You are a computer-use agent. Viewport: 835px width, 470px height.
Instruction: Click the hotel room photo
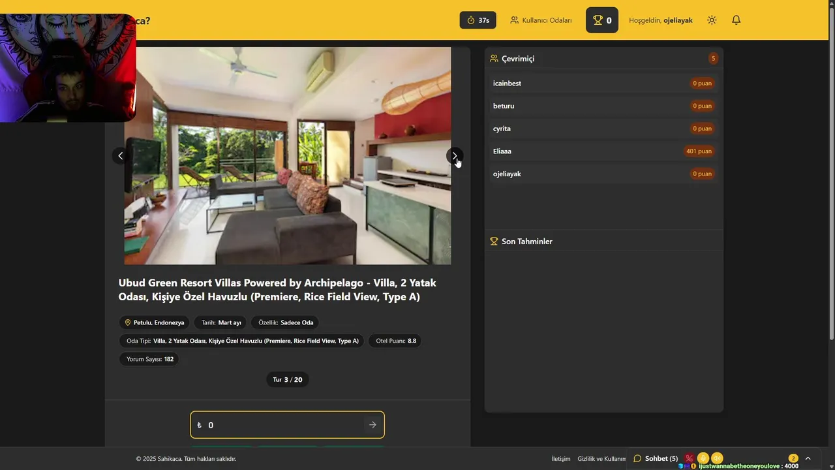(288, 155)
